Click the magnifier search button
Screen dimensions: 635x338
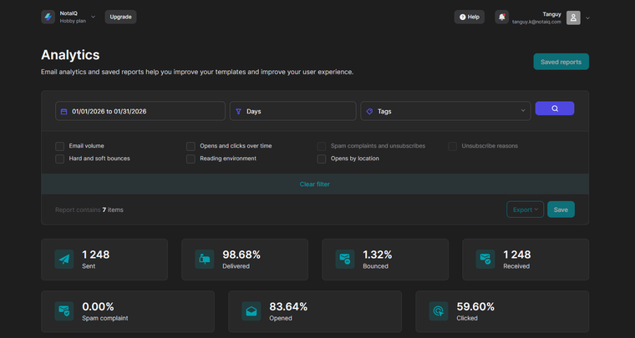(555, 108)
